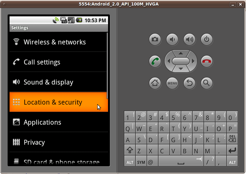The width and height of the screenshot is (246, 174).
Task: Click the Q key
Action: [x=130, y=127]
